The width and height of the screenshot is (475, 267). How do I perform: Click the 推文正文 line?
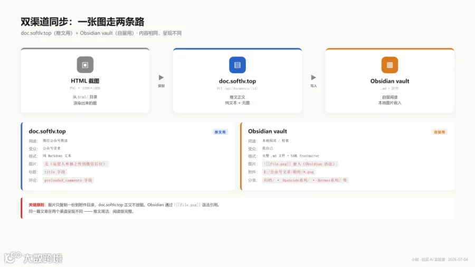click(x=237, y=97)
